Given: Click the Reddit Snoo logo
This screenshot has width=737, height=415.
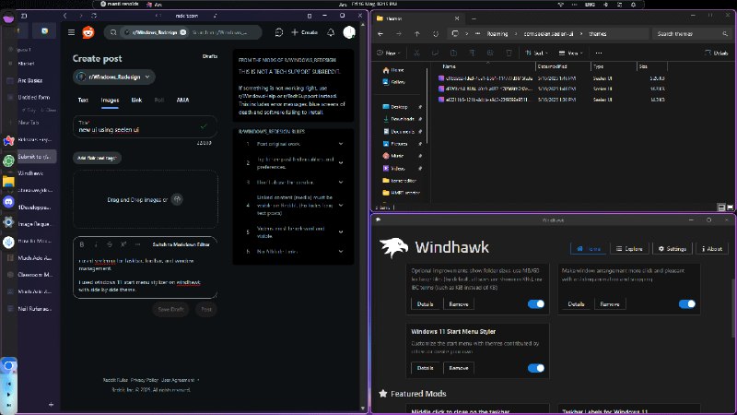Looking at the screenshot, I should pos(88,32).
